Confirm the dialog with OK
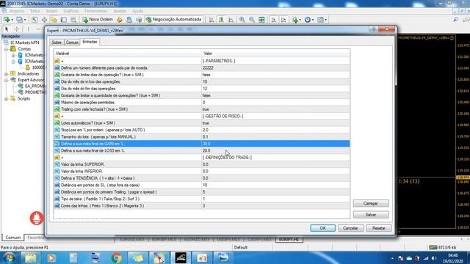470x264 pixels. (323, 228)
